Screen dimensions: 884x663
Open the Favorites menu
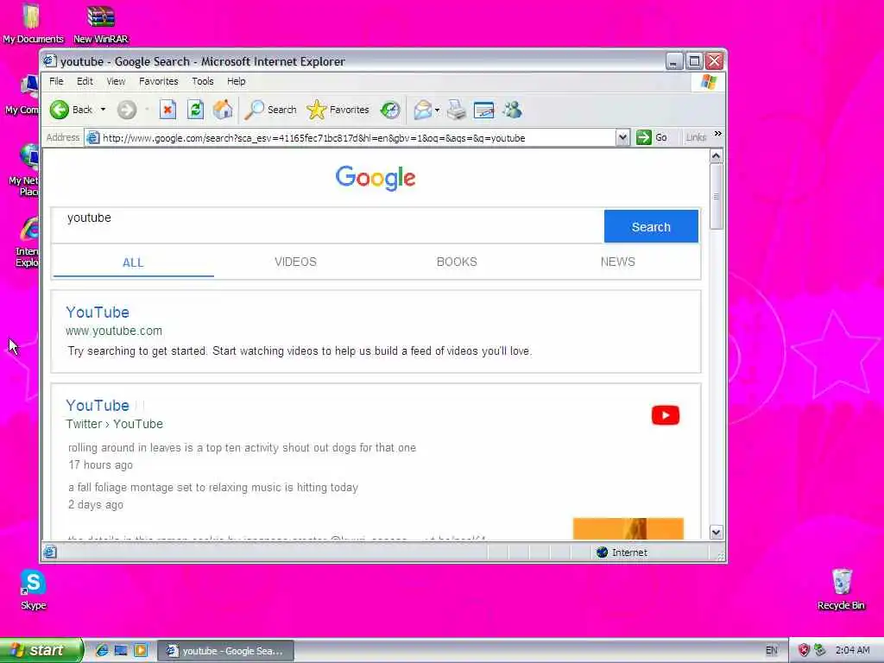159,81
